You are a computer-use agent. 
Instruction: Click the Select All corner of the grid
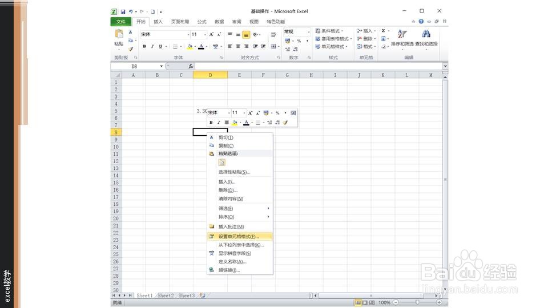(x=116, y=75)
